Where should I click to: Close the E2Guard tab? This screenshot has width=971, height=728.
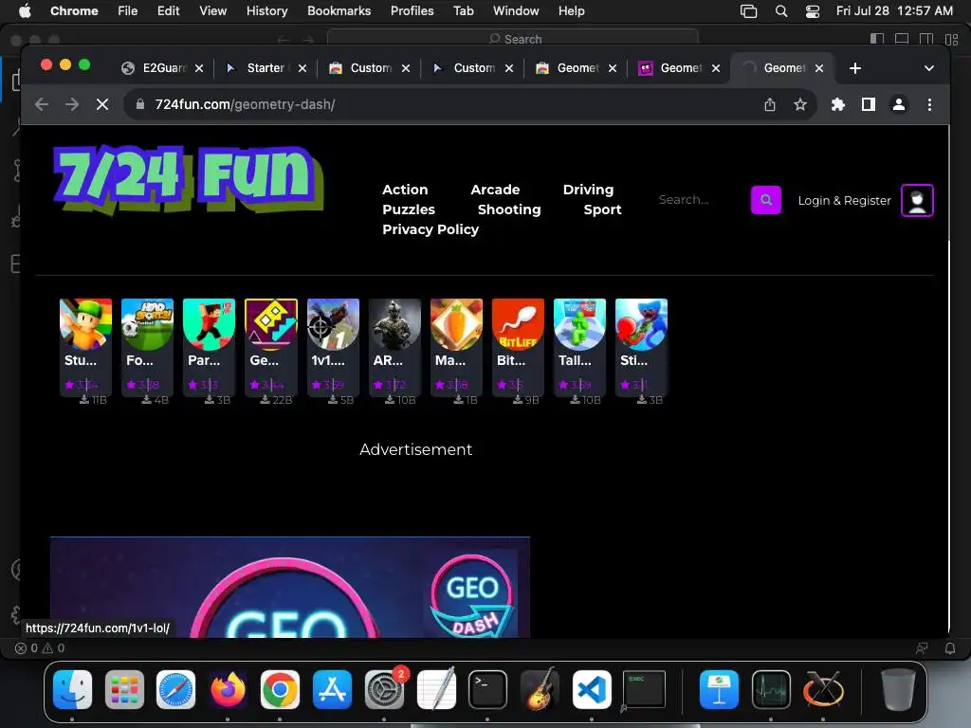tap(199, 68)
